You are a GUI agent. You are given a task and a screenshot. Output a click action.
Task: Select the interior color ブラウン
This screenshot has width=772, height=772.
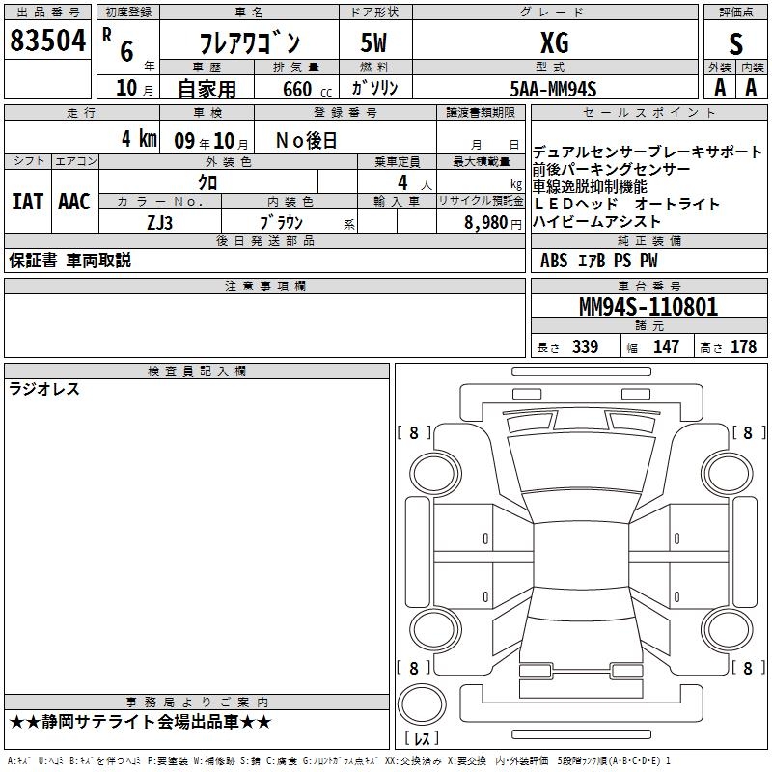point(281,223)
